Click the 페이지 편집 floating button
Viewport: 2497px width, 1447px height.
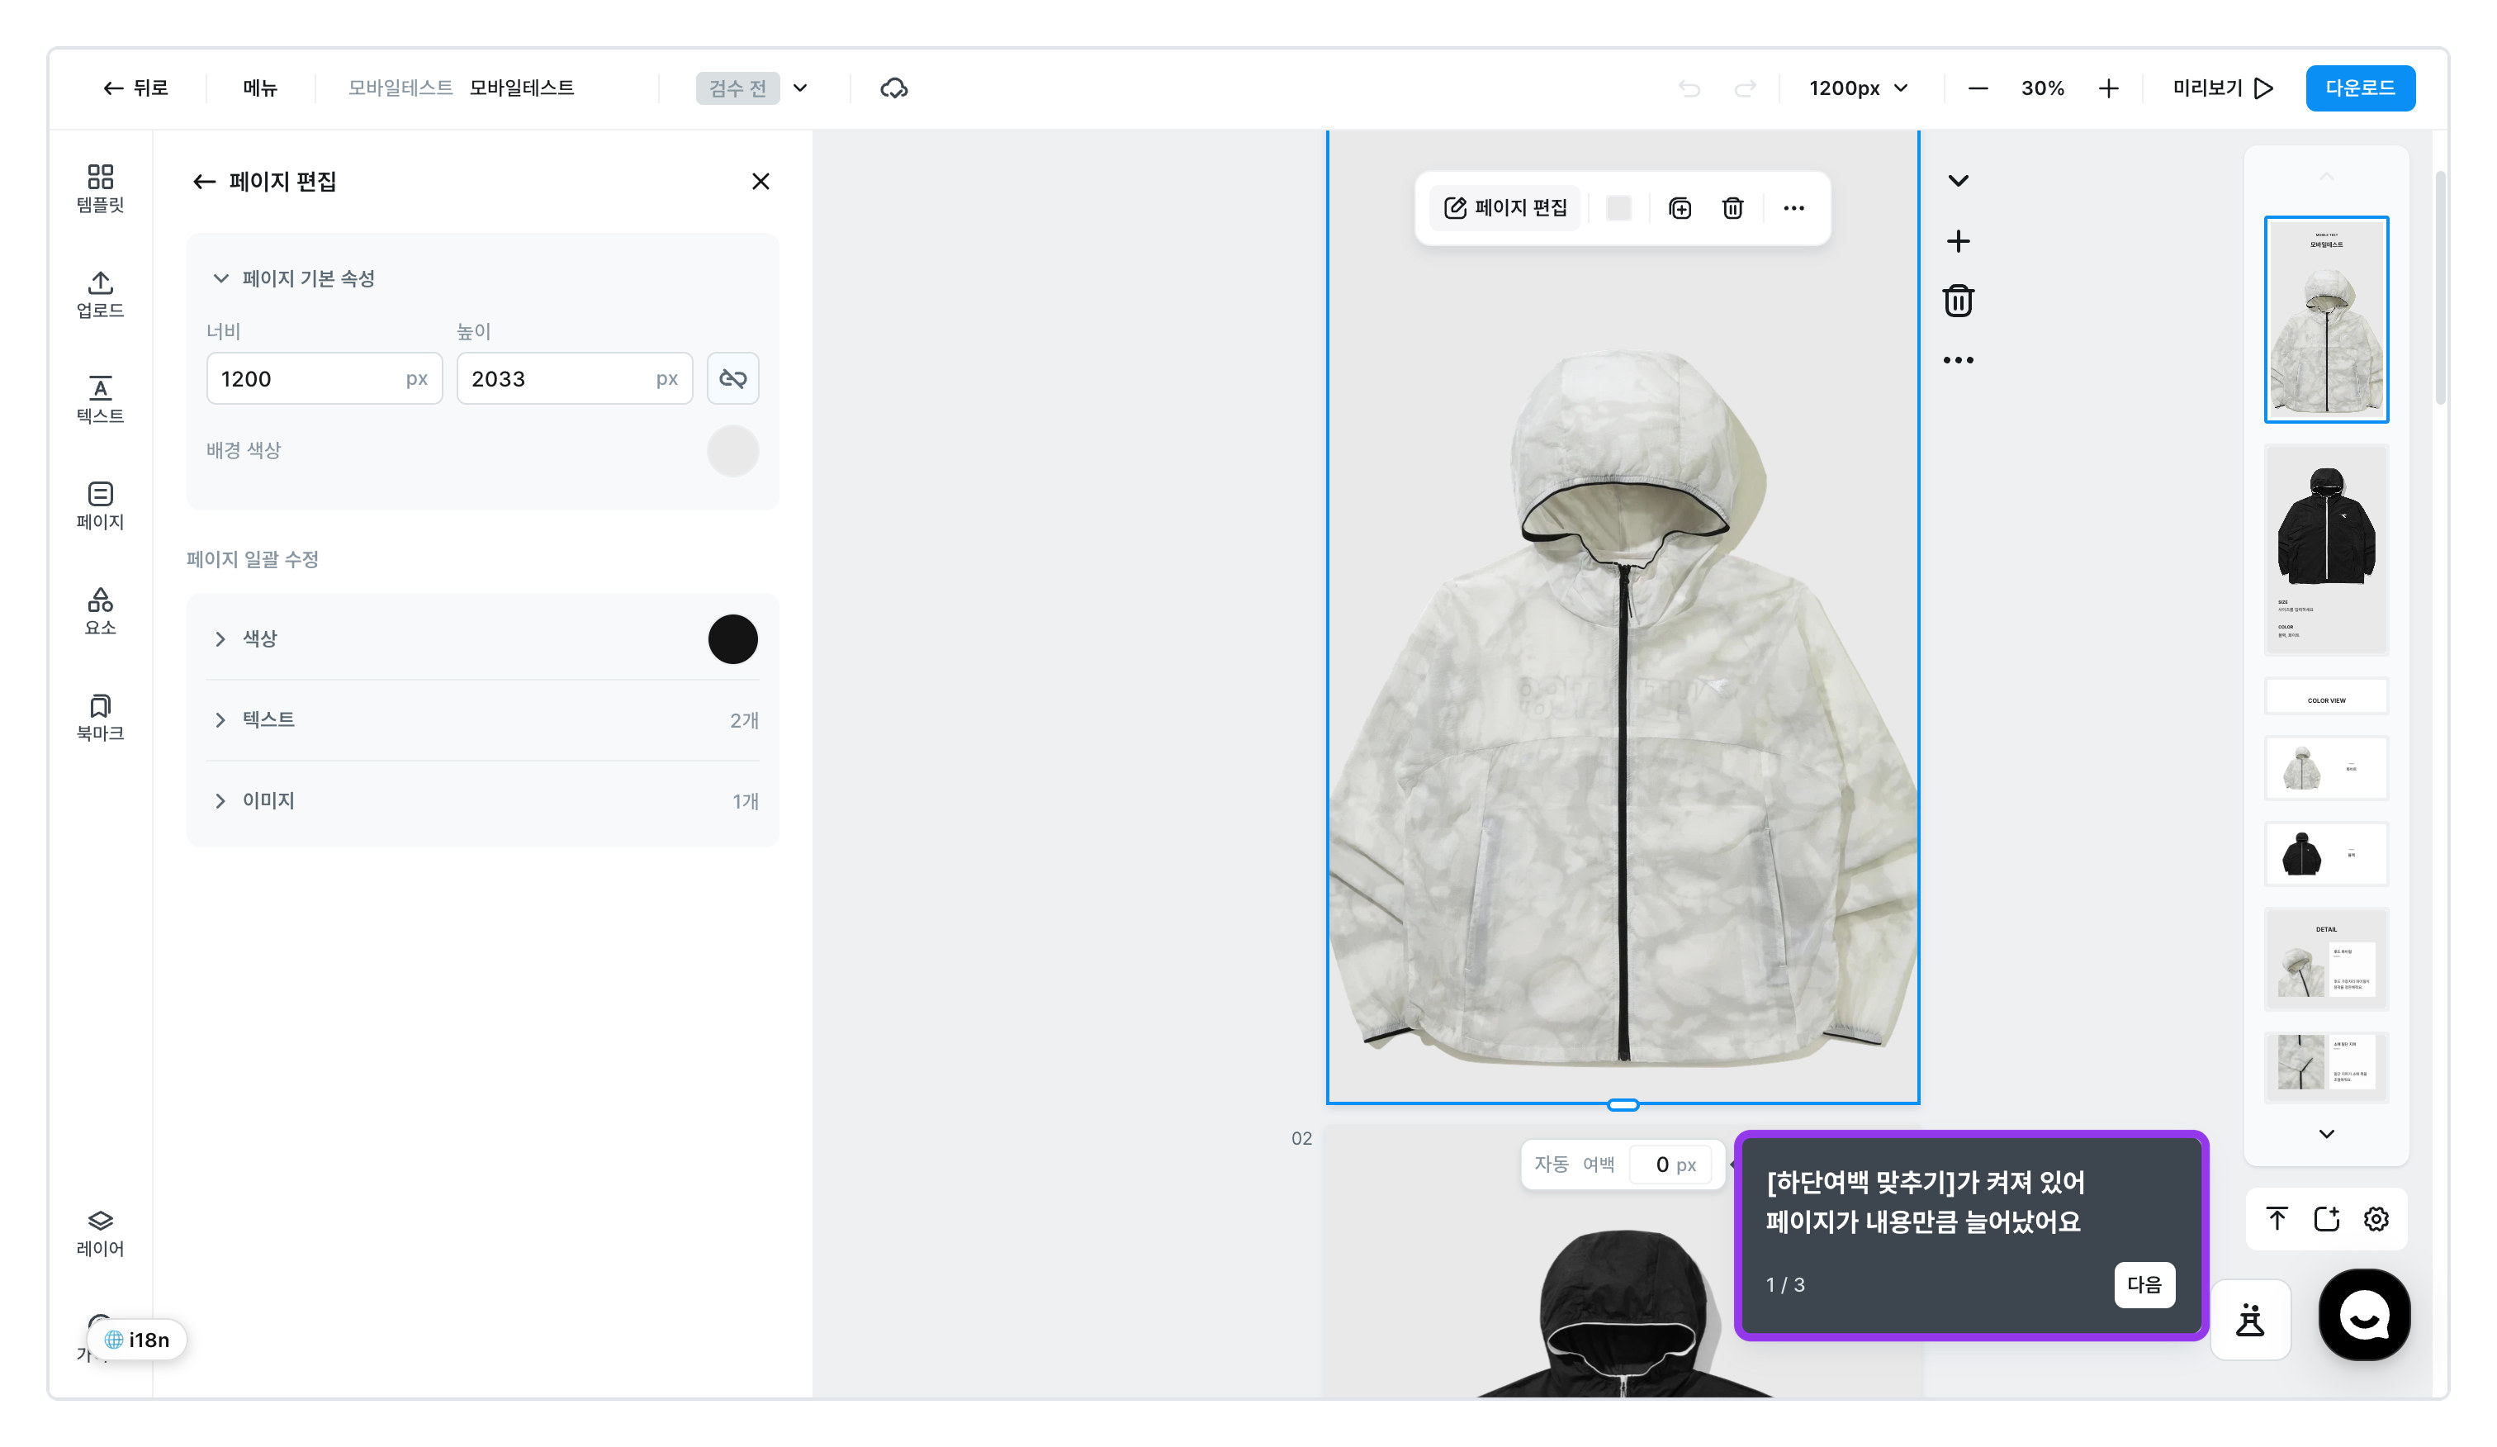point(1505,208)
